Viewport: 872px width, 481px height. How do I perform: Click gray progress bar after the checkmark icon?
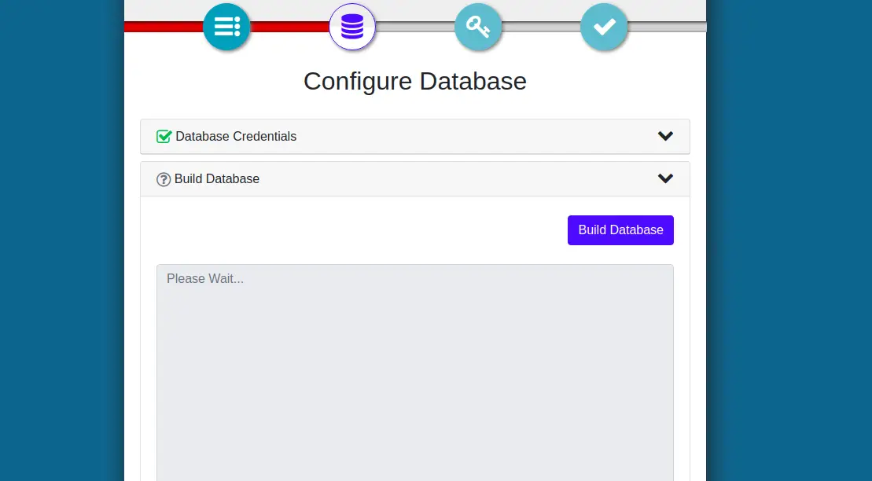[x=668, y=27]
